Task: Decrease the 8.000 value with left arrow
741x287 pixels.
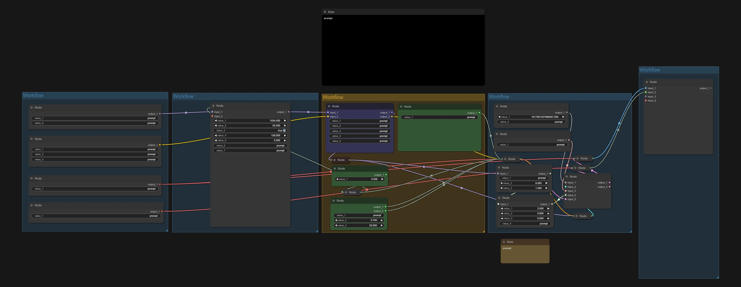Action: point(501,183)
